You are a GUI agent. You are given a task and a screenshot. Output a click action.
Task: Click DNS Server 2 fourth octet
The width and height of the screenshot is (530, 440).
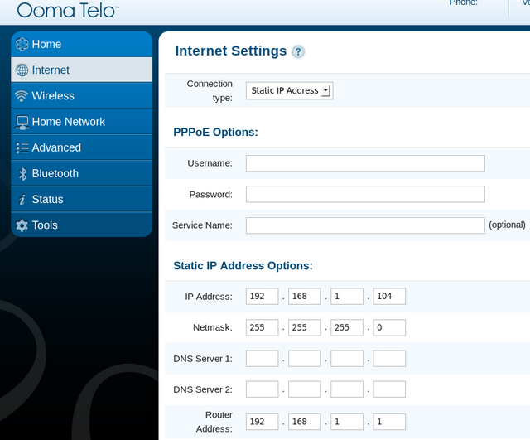pos(389,389)
